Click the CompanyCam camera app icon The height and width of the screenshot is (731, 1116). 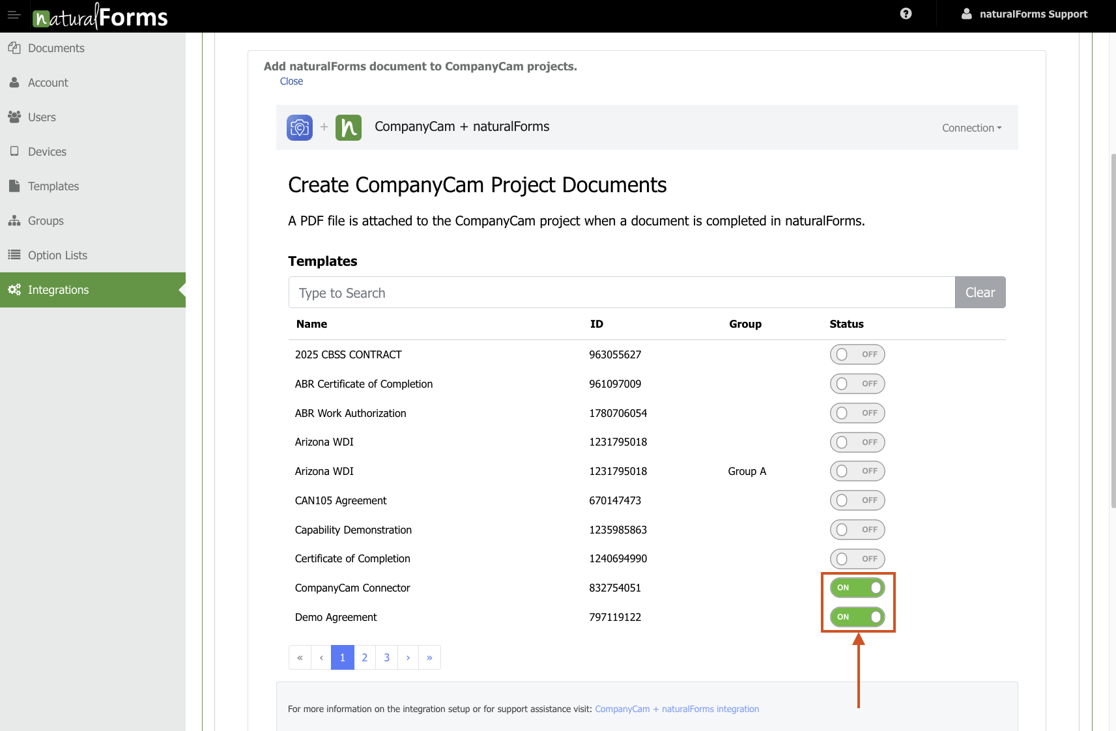pos(300,127)
